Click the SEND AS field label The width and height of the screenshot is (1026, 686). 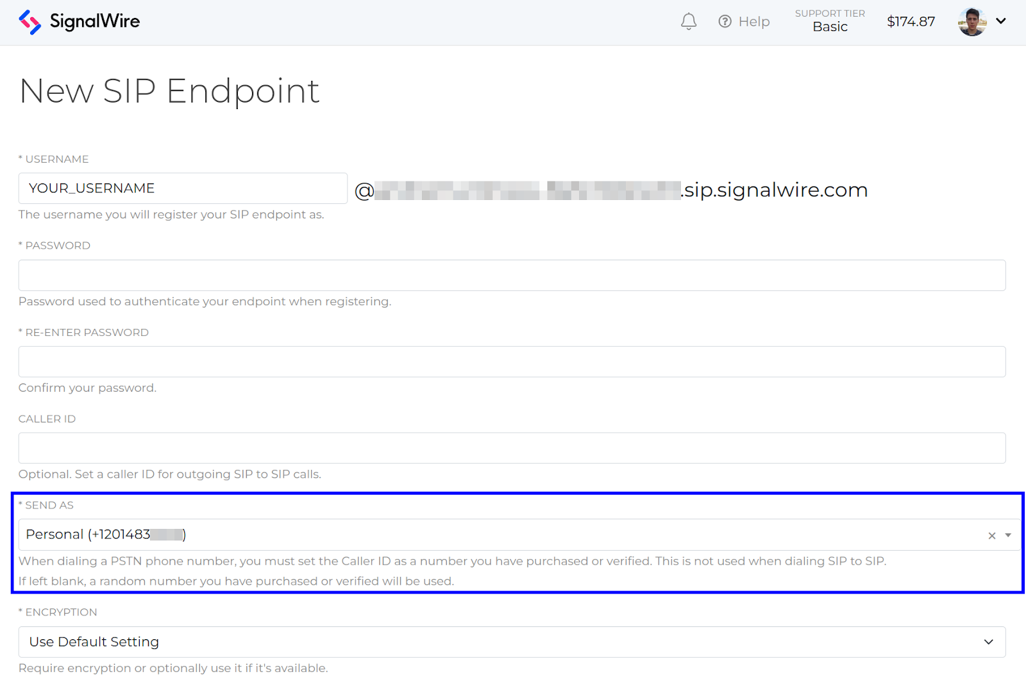click(46, 505)
